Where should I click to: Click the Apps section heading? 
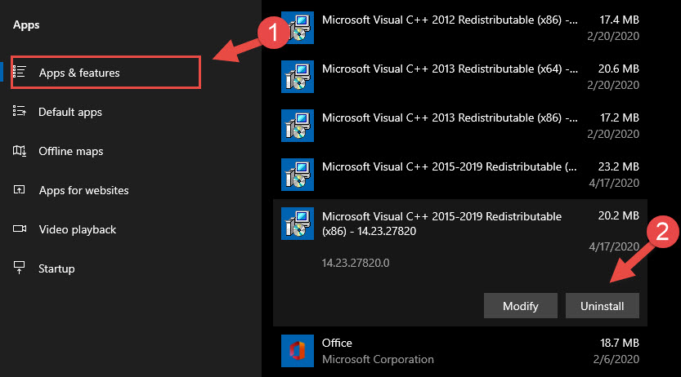pyautogui.click(x=26, y=24)
